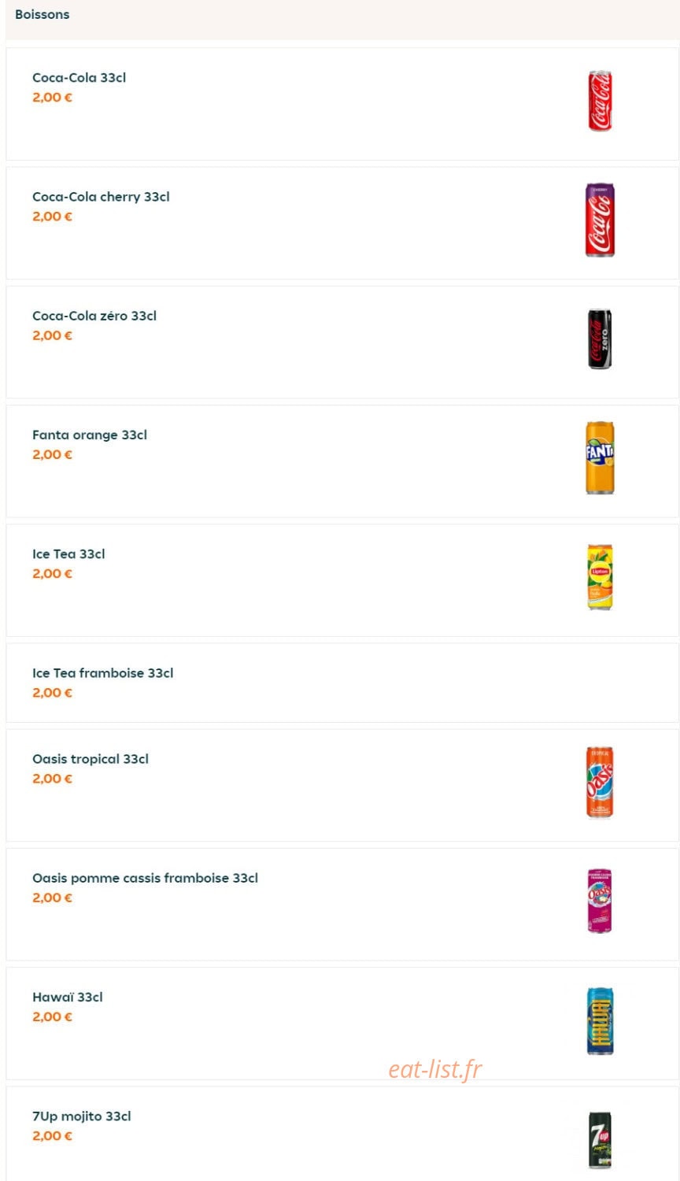Click the Oasis pomme cassis framboise can

[x=600, y=901]
